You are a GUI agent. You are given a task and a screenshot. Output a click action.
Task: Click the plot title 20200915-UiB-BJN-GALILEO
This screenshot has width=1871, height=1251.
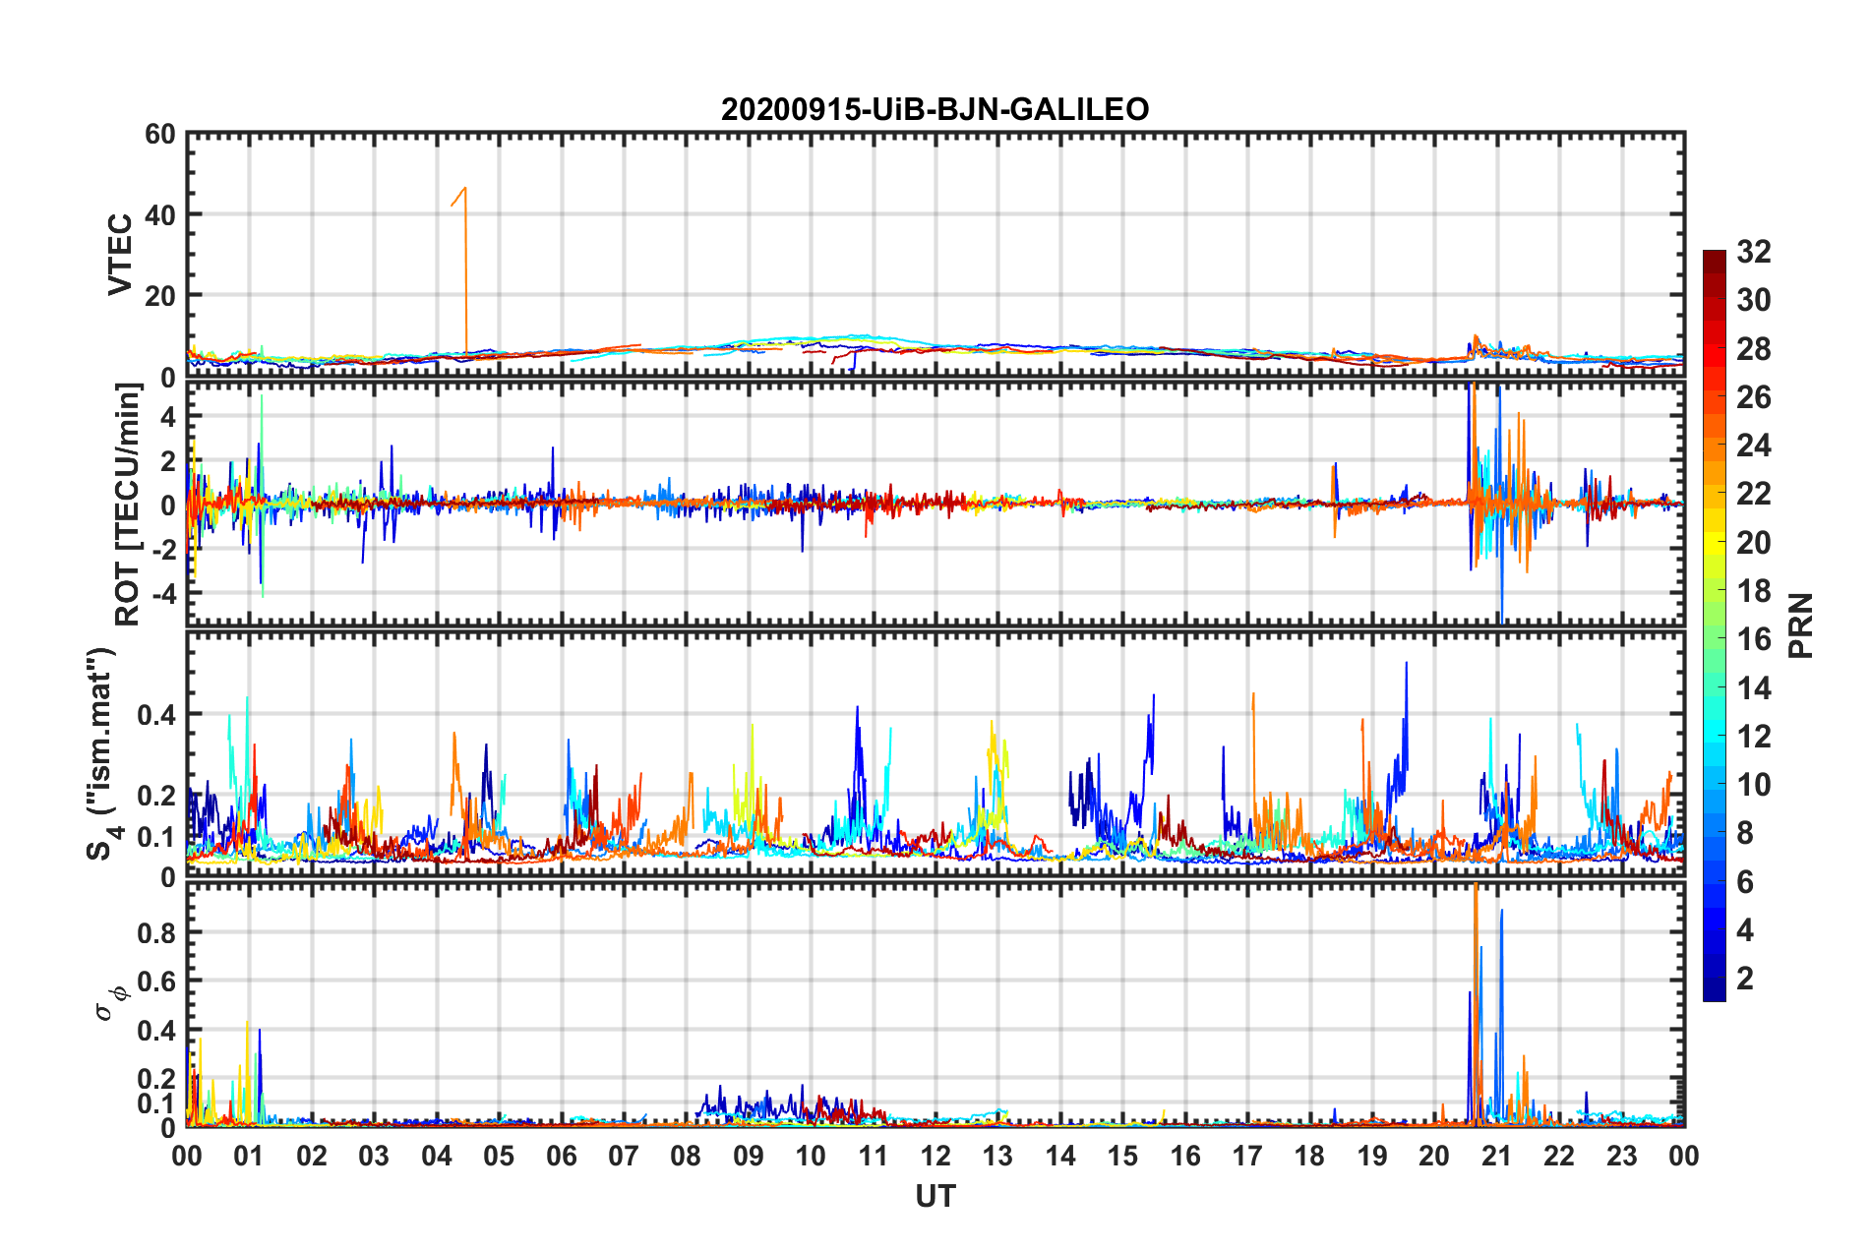tap(935, 109)
